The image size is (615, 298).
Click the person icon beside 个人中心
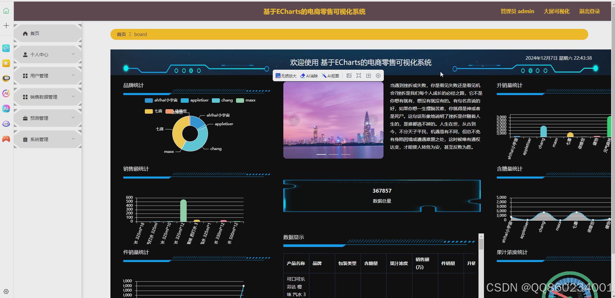point(25,55)
